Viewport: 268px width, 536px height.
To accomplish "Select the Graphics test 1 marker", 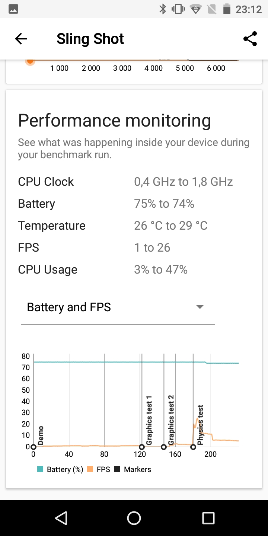I will coord(142,447).
